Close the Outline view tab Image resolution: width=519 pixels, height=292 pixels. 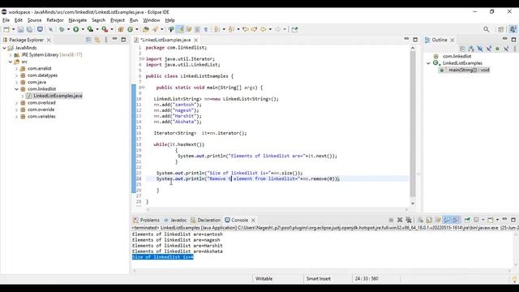tap(453, 40)
